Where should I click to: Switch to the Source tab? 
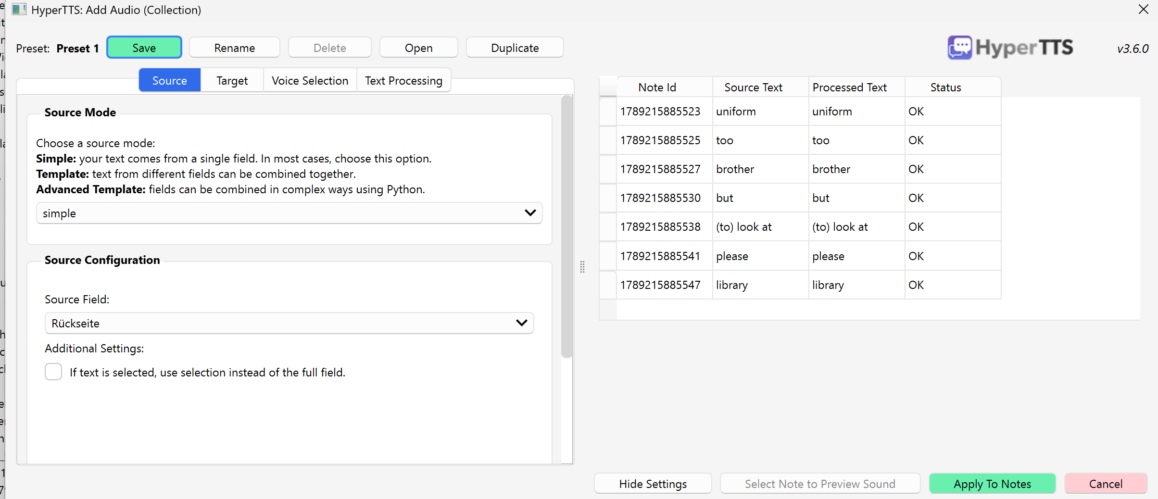[x=170, y=80]
